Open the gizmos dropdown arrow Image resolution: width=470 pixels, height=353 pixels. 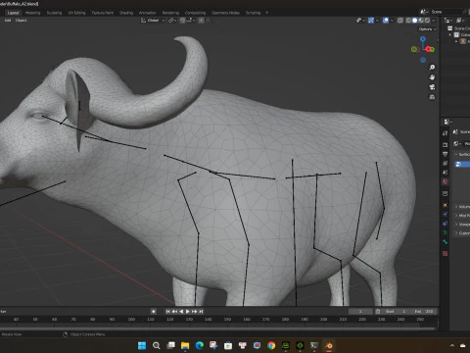tap(377, 21)
